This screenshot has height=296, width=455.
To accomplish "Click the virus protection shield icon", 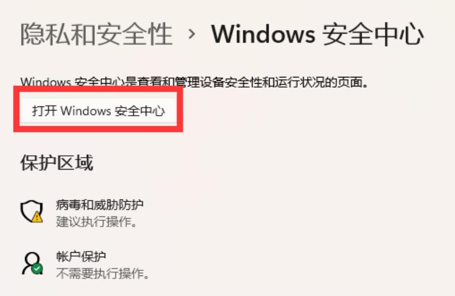I will (x=32, y=211).
